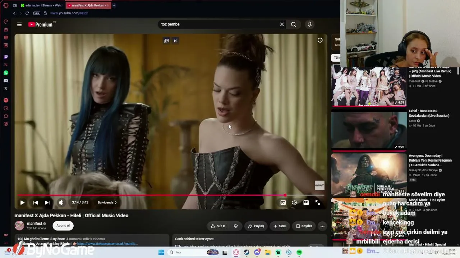Enter fullscreen on the video player
This screenshot has width=460, height=258.
pyautogui.click(x=318, y=202)
